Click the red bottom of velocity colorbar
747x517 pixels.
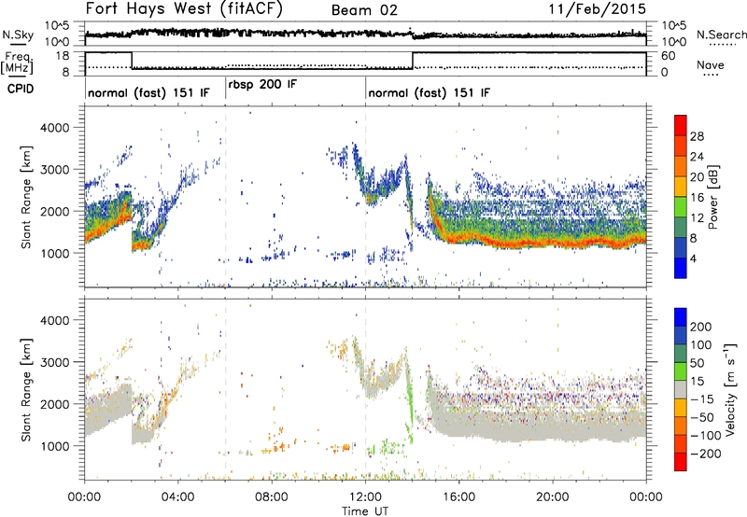(681, 462)
